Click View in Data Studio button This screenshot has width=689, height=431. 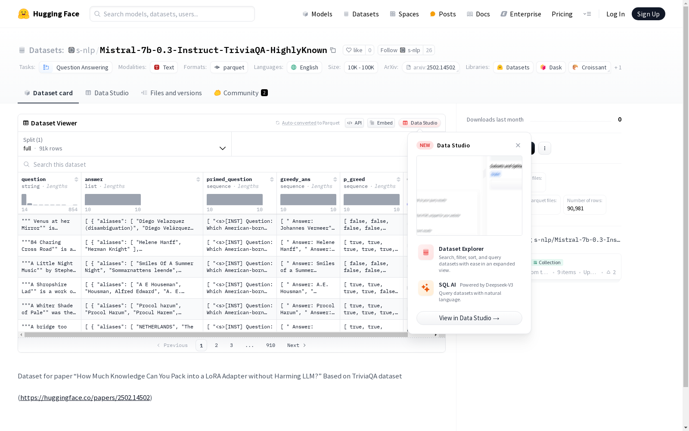coord(469,318)
